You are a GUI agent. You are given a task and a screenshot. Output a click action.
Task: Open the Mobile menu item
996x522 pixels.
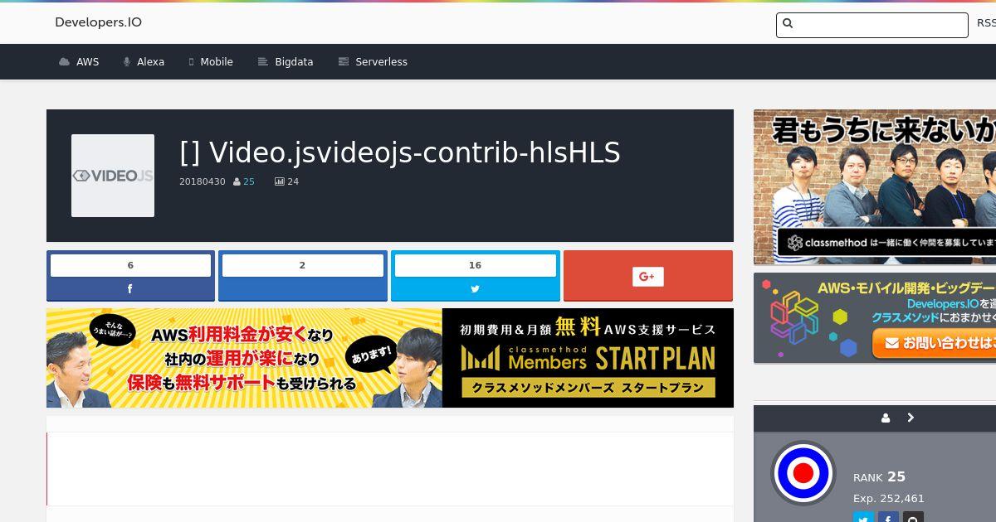[x=211, y=62]
